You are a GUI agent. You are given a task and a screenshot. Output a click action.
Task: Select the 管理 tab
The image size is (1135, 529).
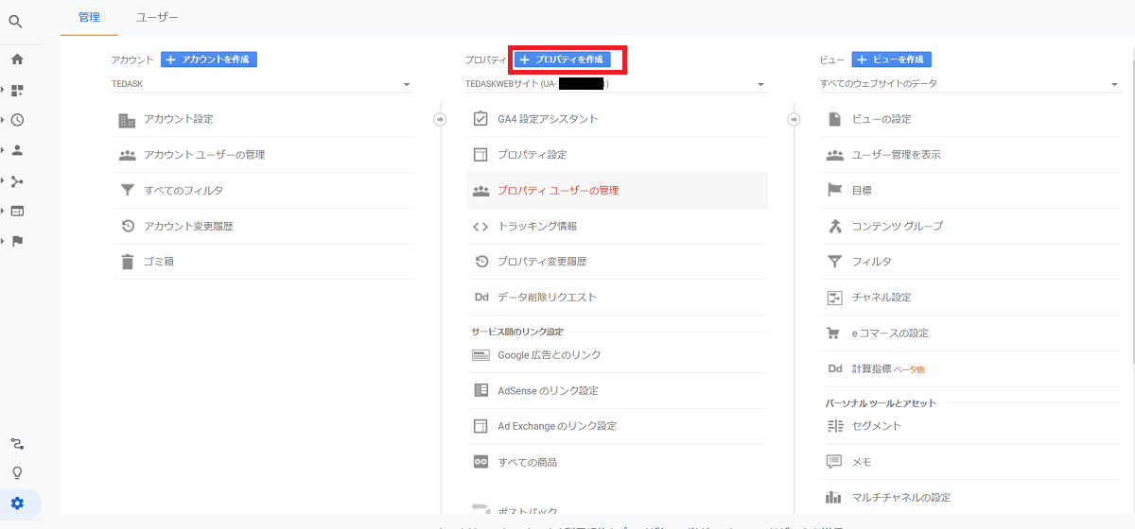pos(89,17)
